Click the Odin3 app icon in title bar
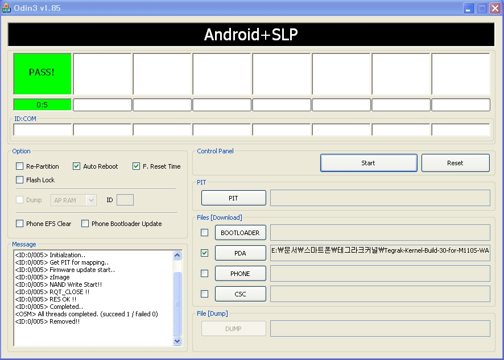This screenshot has width=504, height=360. pyautogui.click(x=7, y=8)
